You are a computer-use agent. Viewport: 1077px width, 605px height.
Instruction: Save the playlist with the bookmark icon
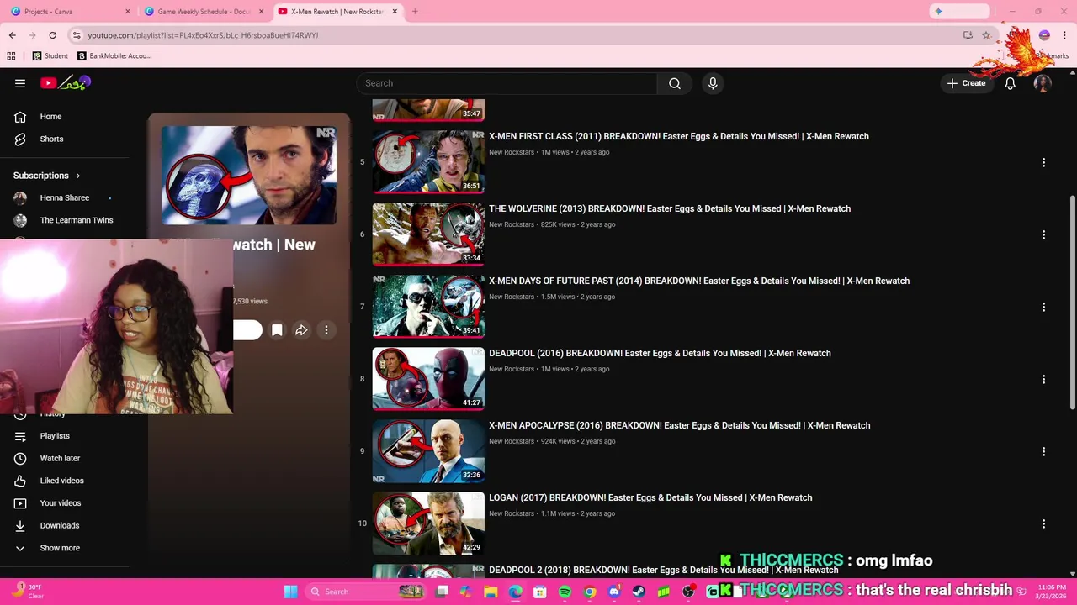tap(277, 330)
